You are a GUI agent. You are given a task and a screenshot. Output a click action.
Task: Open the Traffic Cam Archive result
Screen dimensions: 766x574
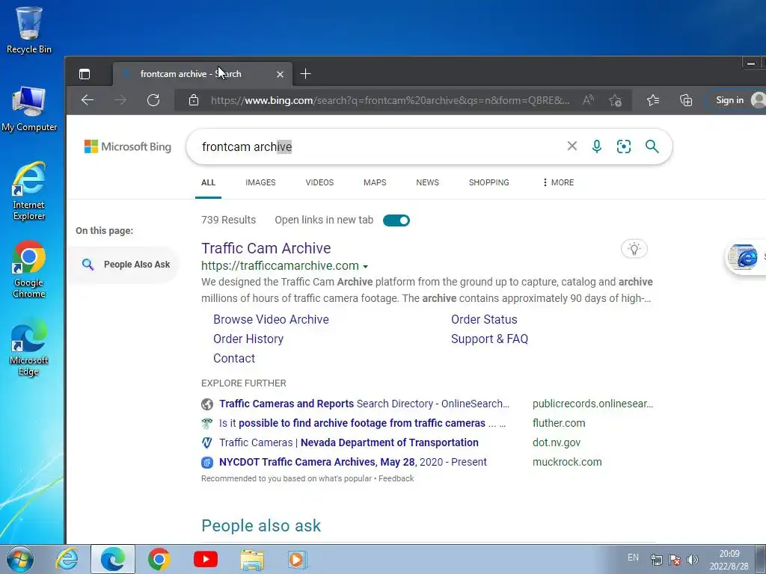click(266, 248)
